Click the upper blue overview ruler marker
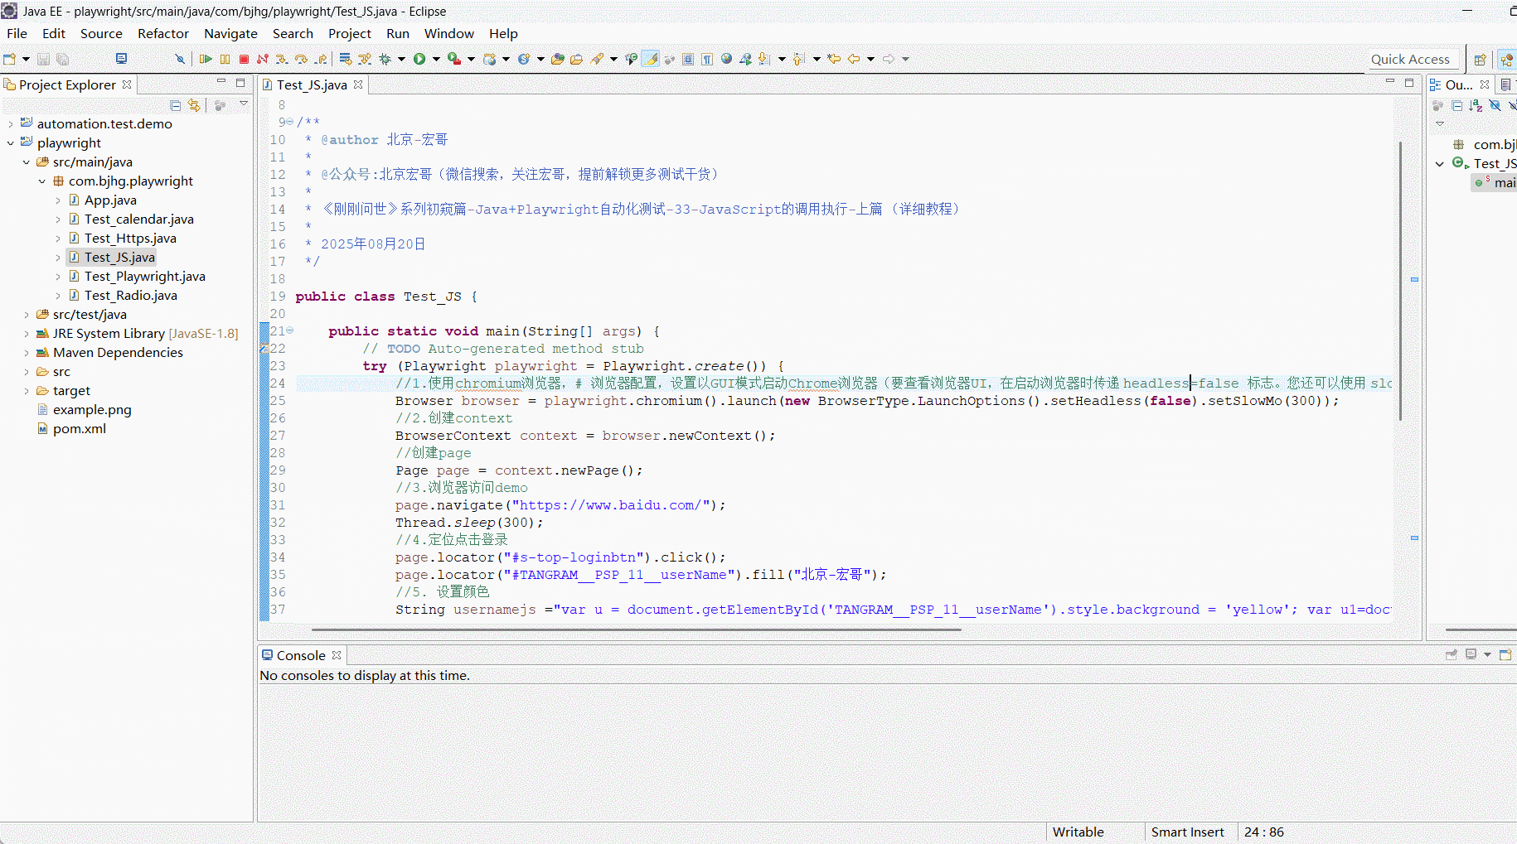Image resolution: width=1517 pixels, height=844 pixels. click(1414, 280)
